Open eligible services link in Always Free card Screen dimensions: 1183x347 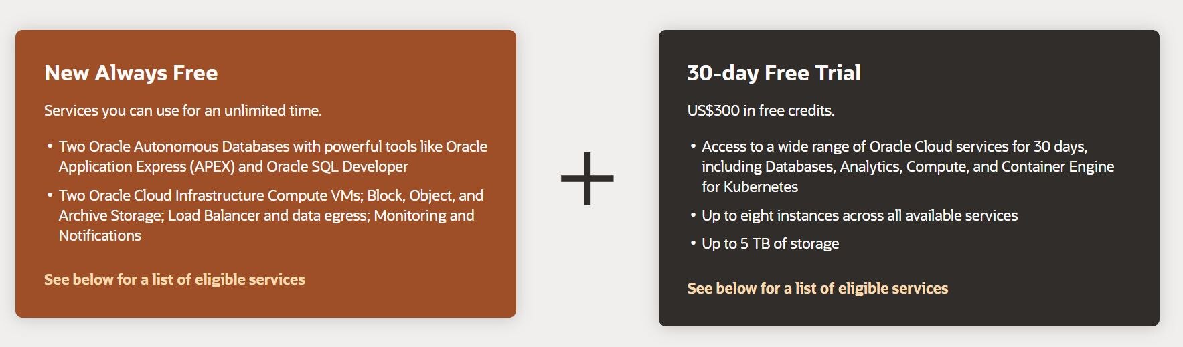coord(175,279)
